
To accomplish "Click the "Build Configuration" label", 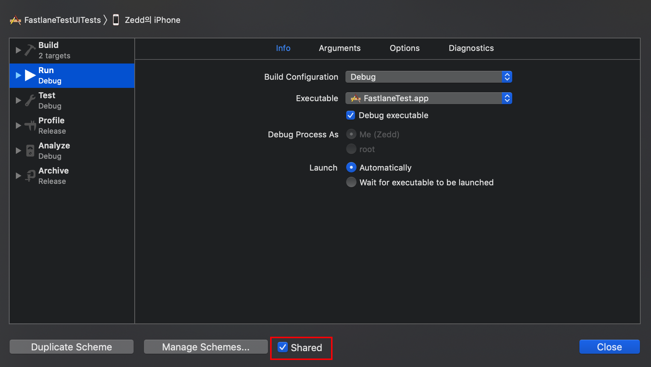I will [x=301, y=77].
